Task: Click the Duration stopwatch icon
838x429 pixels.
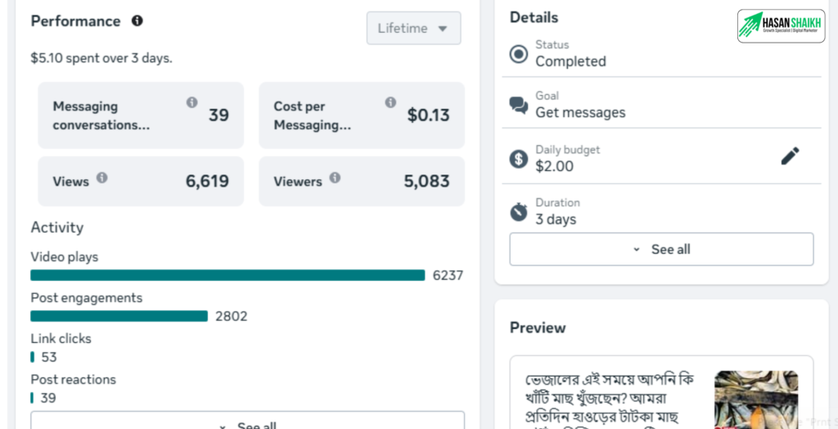Action: click(x=519, y=212)
